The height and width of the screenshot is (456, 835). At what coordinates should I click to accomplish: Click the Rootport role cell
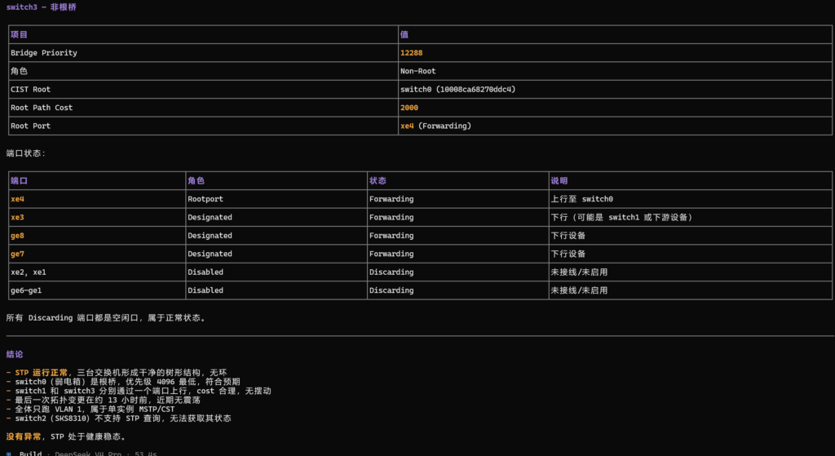tap(276, 199)
